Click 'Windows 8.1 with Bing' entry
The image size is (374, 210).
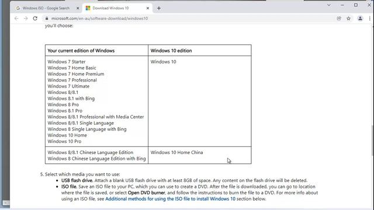71,99
